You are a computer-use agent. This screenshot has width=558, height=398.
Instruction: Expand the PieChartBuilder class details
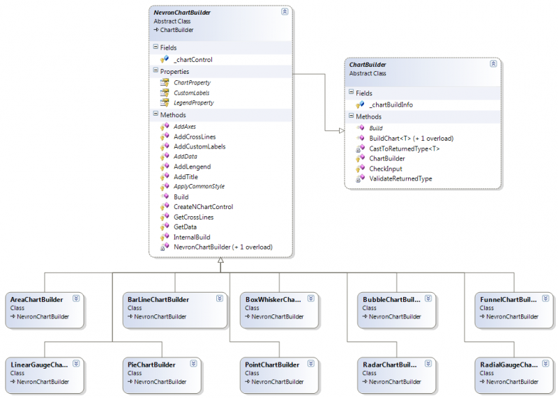tap(193, 363)
